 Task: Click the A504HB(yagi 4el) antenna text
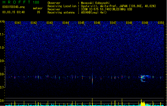coord(94,12)
